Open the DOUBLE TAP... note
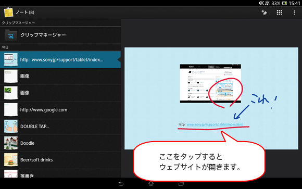The height and width of the screenshot is (189, 302). click(60, 127)
